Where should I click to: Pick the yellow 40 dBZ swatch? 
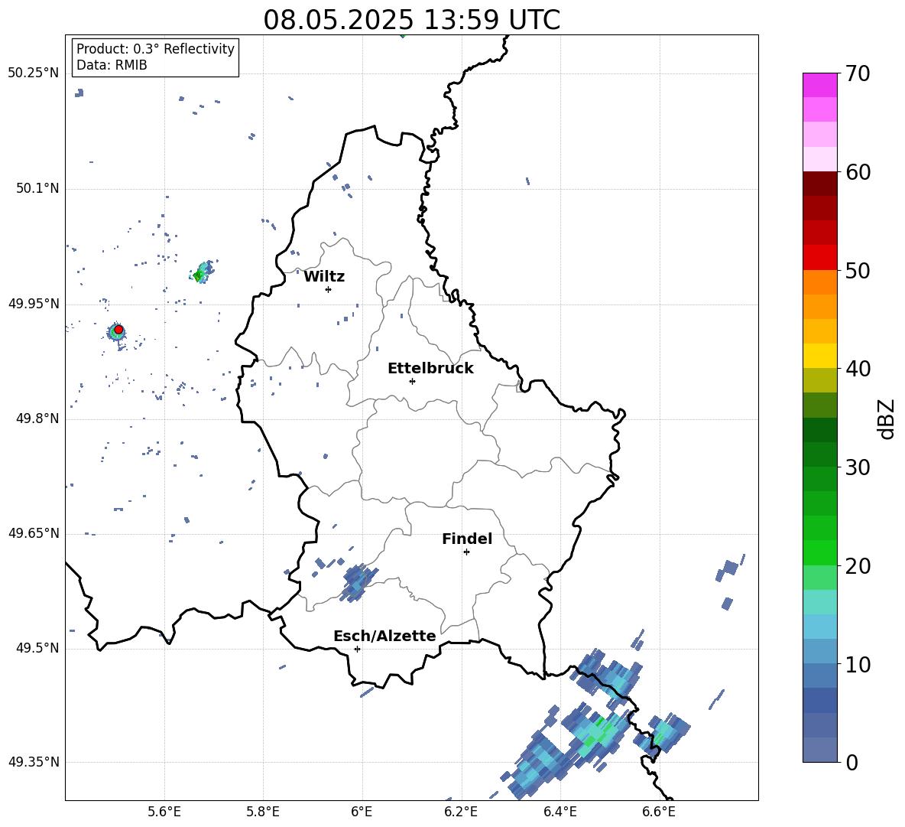[x=819, y=356]
